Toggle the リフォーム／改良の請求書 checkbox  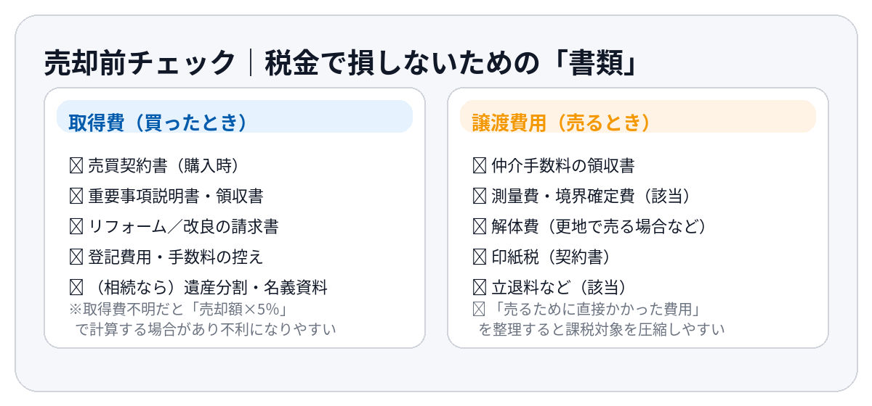[76, 226]
